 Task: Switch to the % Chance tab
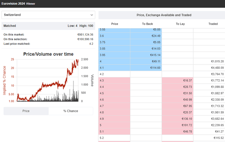click(x=71, y=111)
